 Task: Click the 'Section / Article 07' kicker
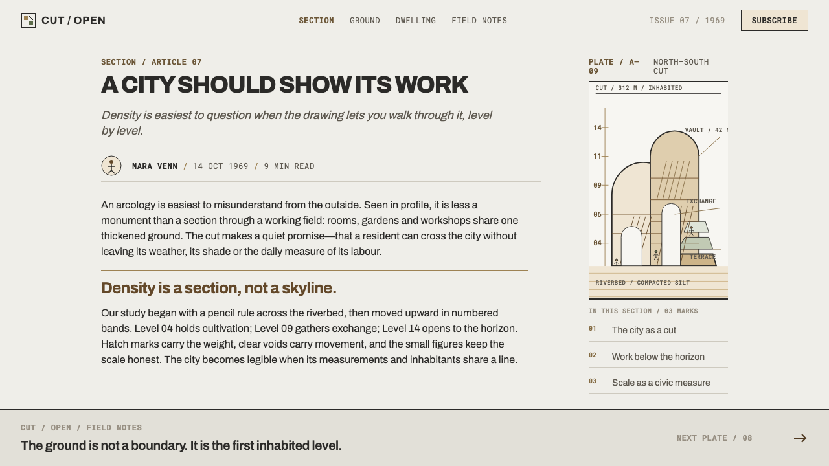152,62
